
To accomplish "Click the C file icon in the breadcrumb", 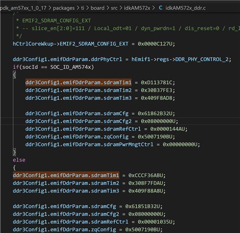I will tap(160, 8).
